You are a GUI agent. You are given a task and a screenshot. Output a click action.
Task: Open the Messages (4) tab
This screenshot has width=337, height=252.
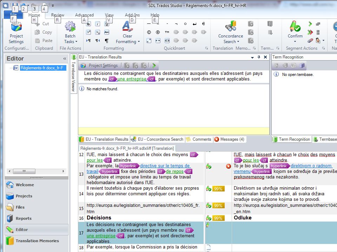[229, 139]
